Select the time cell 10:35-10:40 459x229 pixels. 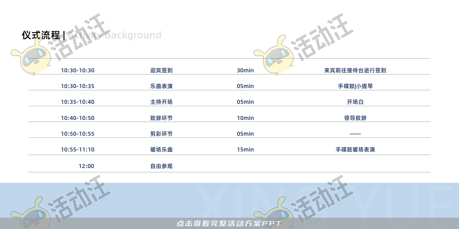(78, 102)
